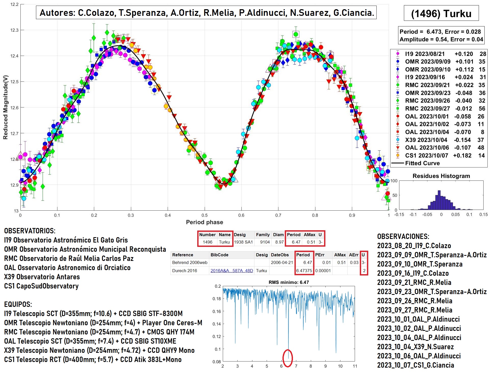Viewport: 492px width, 374px height.
Task: Click 'Amplitude = 0.54, Error = 0.04' text
Action: pos(441,39)
